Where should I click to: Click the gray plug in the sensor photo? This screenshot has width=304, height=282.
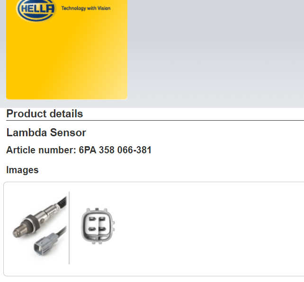tap(40, 247)
